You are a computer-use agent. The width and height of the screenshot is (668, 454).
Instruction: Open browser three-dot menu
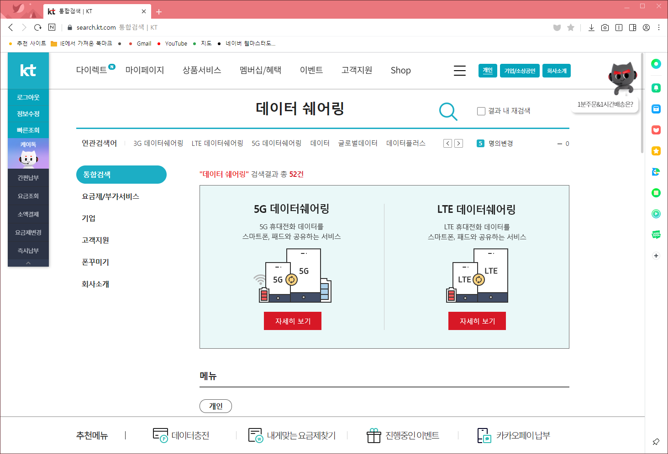(x=659, y=27)
